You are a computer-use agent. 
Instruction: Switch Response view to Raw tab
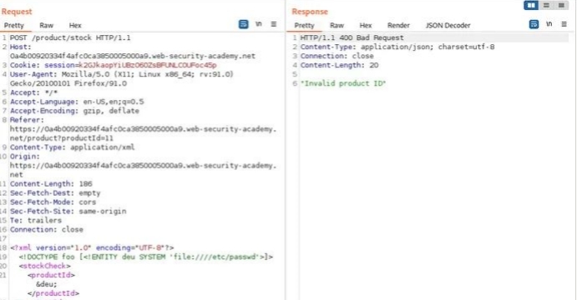tap(337, 25)
